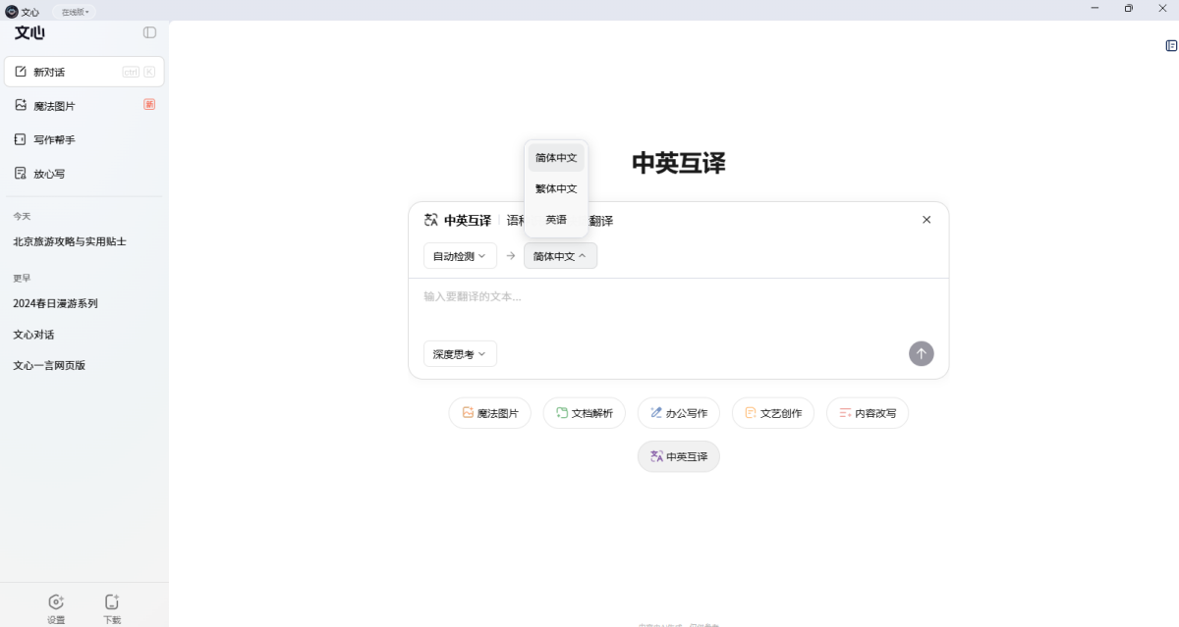Viewport: 1179px width, 627px height.
Task: Select the 办公写作 shortcut chip
Action: pyautogui.click(x=678, y=413)
